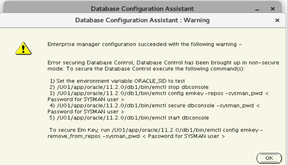The image size is (288, 165).
Task: Select step 2 'emctl stop dbconsole' line
Action: point(129,87)
